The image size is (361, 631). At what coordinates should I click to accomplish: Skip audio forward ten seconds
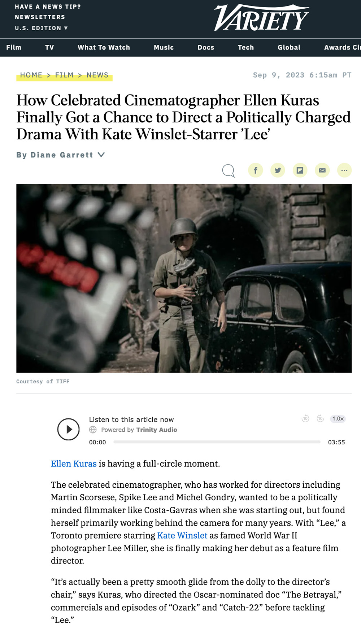pos(320,419)
